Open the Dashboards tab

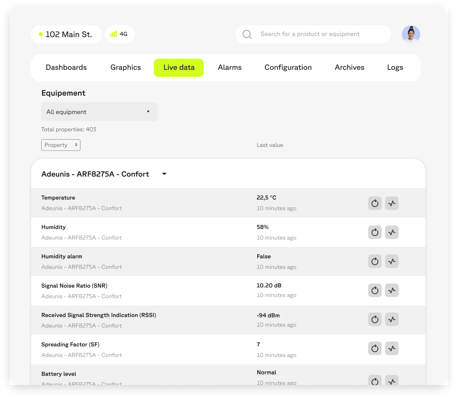point(66,68)
